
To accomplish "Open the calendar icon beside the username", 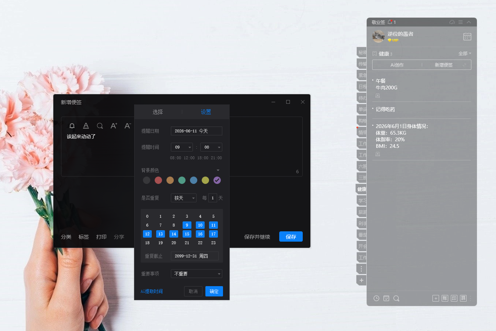I will [467, 36].
